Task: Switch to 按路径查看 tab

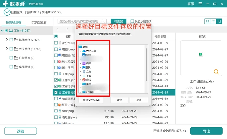Action: 14,22
